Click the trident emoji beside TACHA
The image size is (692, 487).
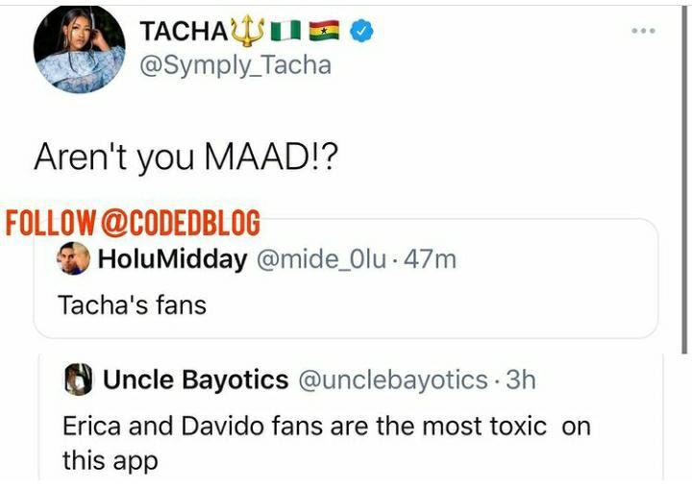[x=247, y=31]
